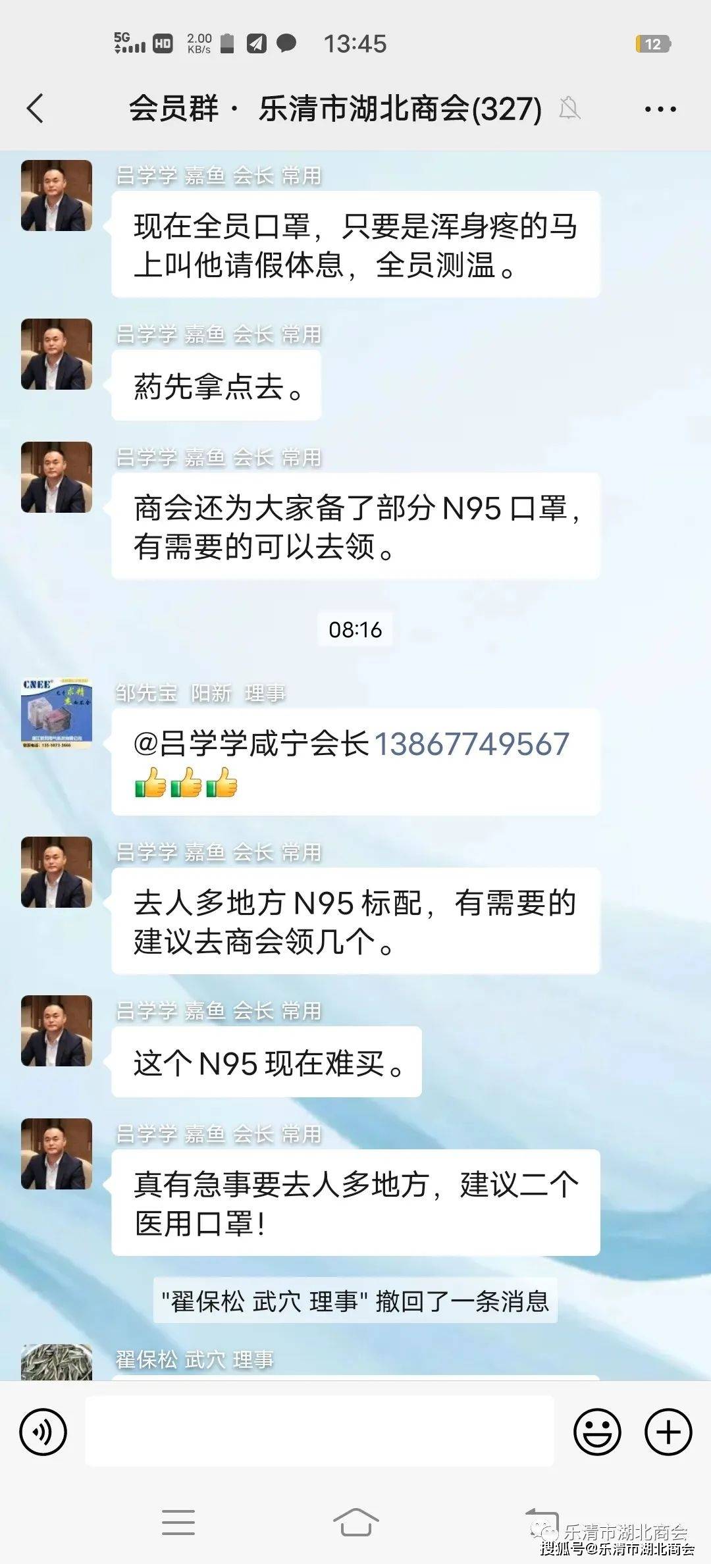Screen dimensions: 711x1564
Task: Tap the 药先拿点去 message bubble
Action: pyautogui.click(x=217, y=385)
